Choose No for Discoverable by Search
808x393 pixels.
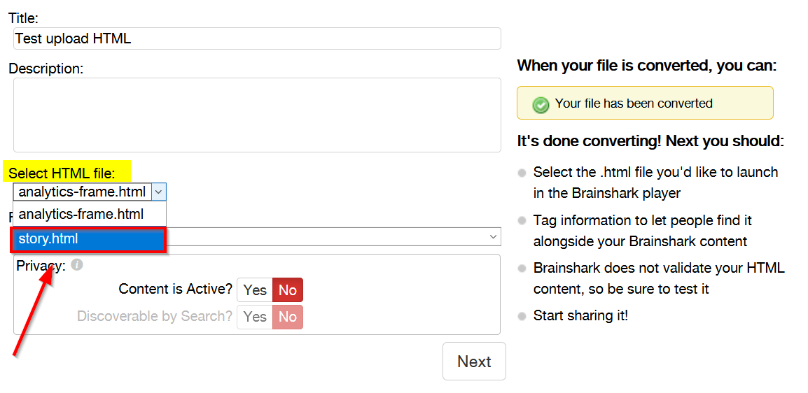288,317
